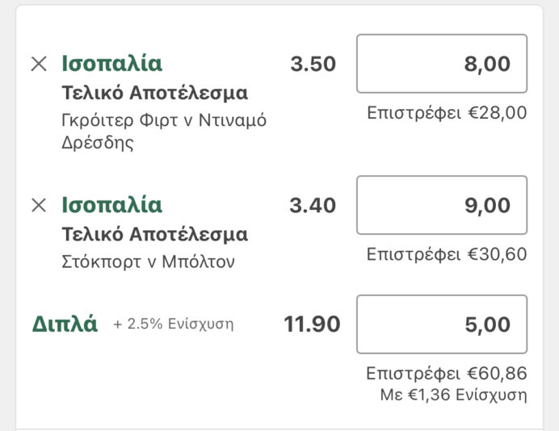Click the Διπλά bet label
Screen dimensions: 559x431
point(65,324)
